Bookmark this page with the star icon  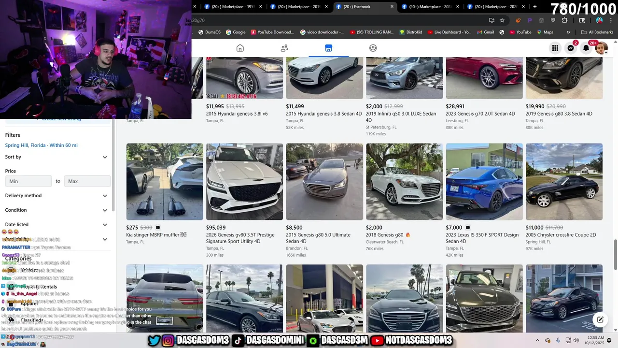pyautogui.click(x=502, y=20)
